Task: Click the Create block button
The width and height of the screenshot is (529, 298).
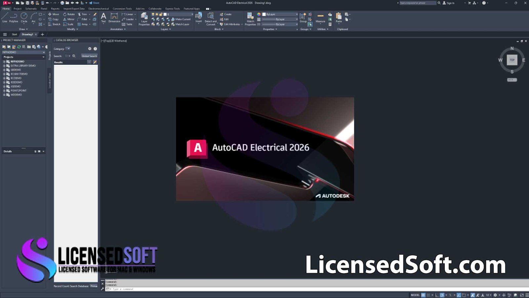Action: [226, 14]
